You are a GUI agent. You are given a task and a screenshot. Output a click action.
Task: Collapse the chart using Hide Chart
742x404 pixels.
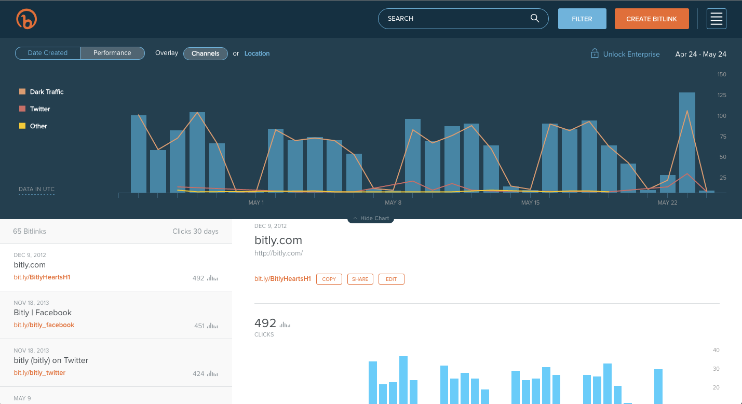click(370, 218)
